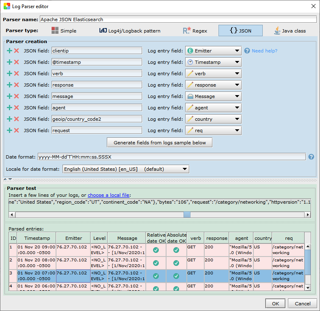Click the relative date OK checkmark in row 2
The image size is (320, 311).
[156, 263]
